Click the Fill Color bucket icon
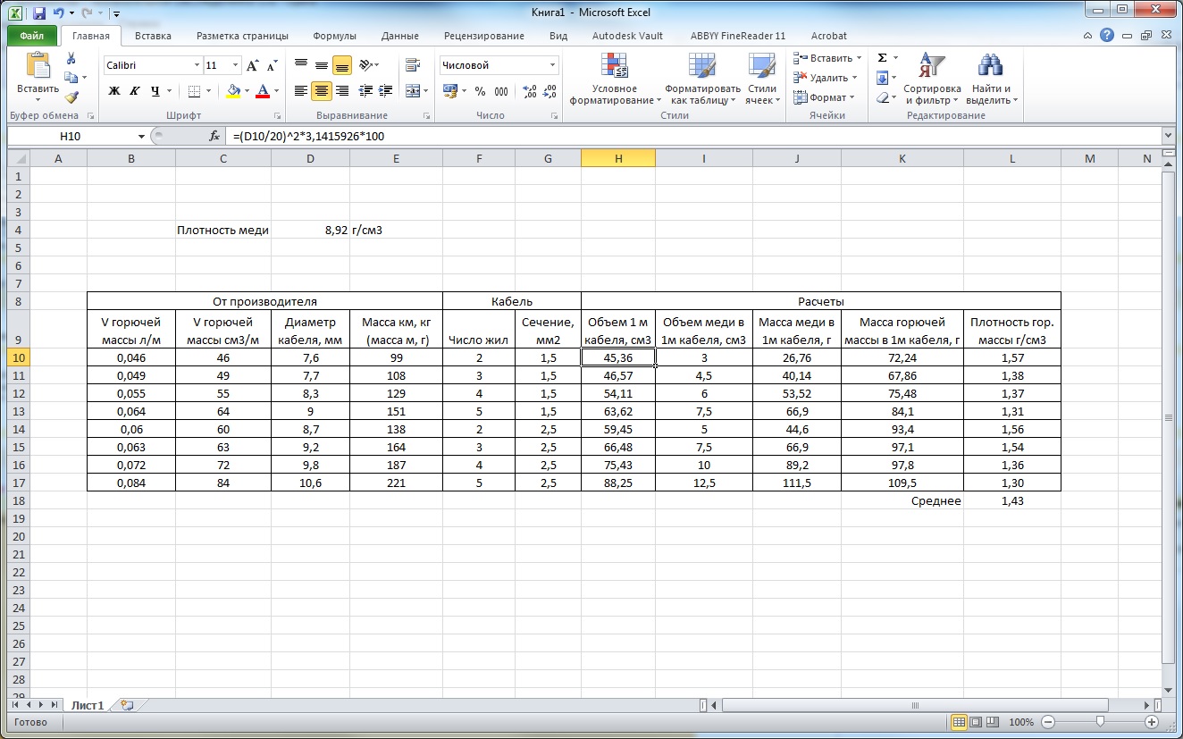Screen dimensions: 1183x739 click(233, 91)
